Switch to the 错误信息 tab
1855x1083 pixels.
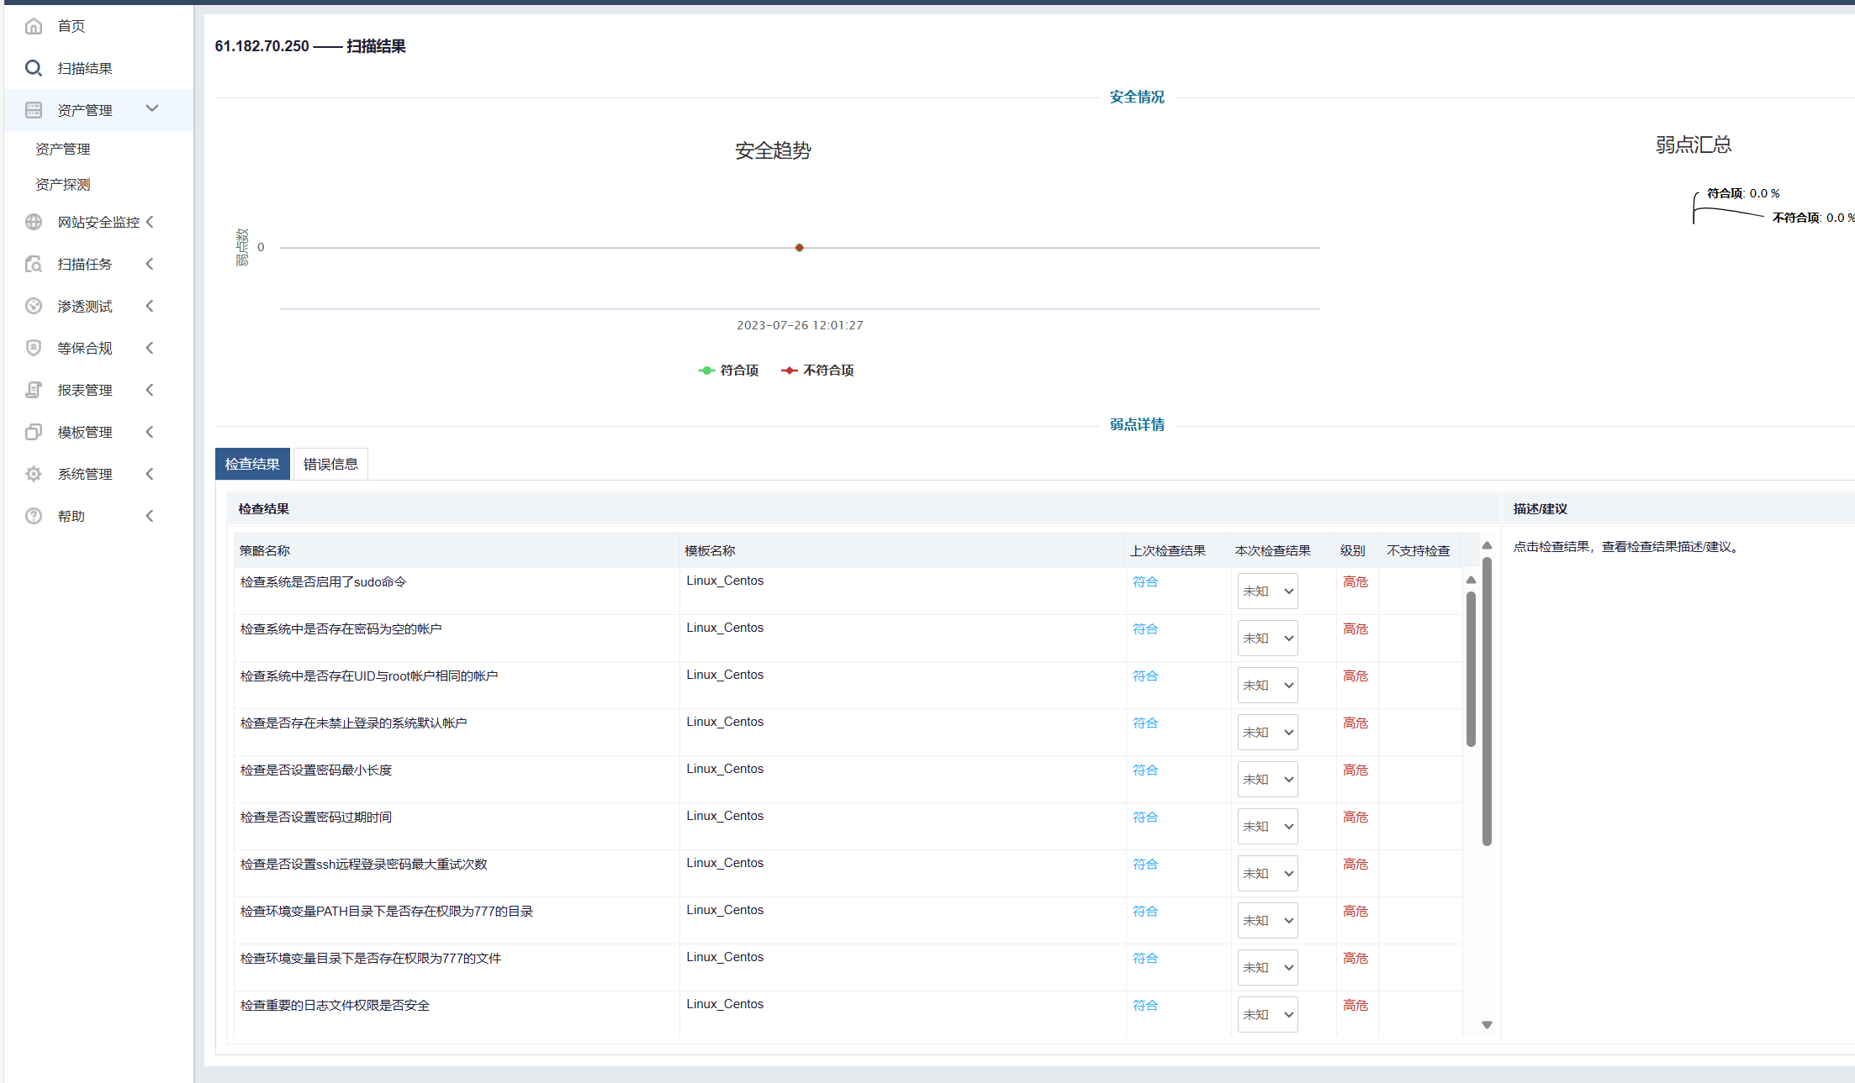coord(330,464)
